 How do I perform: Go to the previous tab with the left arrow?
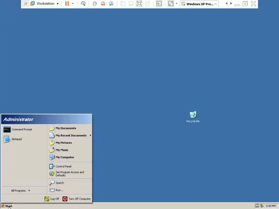[226, 4]
